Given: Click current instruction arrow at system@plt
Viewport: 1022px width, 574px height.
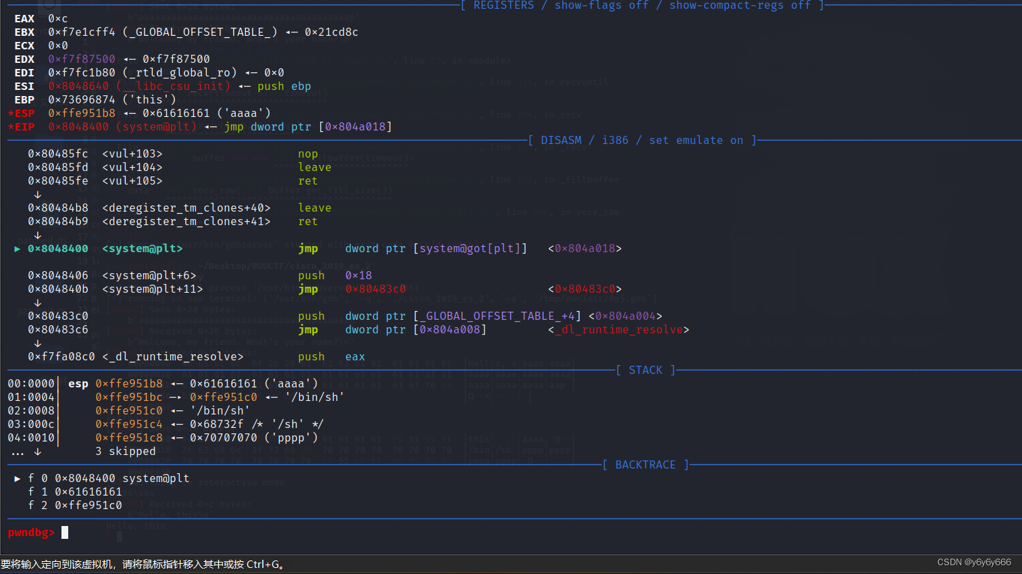Looking at the screenshot, I should click(18, 249).
